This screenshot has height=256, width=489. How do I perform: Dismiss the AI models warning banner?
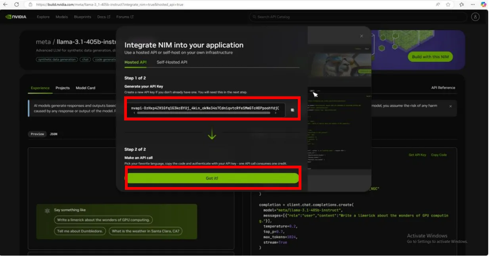(x=450, y=106)
